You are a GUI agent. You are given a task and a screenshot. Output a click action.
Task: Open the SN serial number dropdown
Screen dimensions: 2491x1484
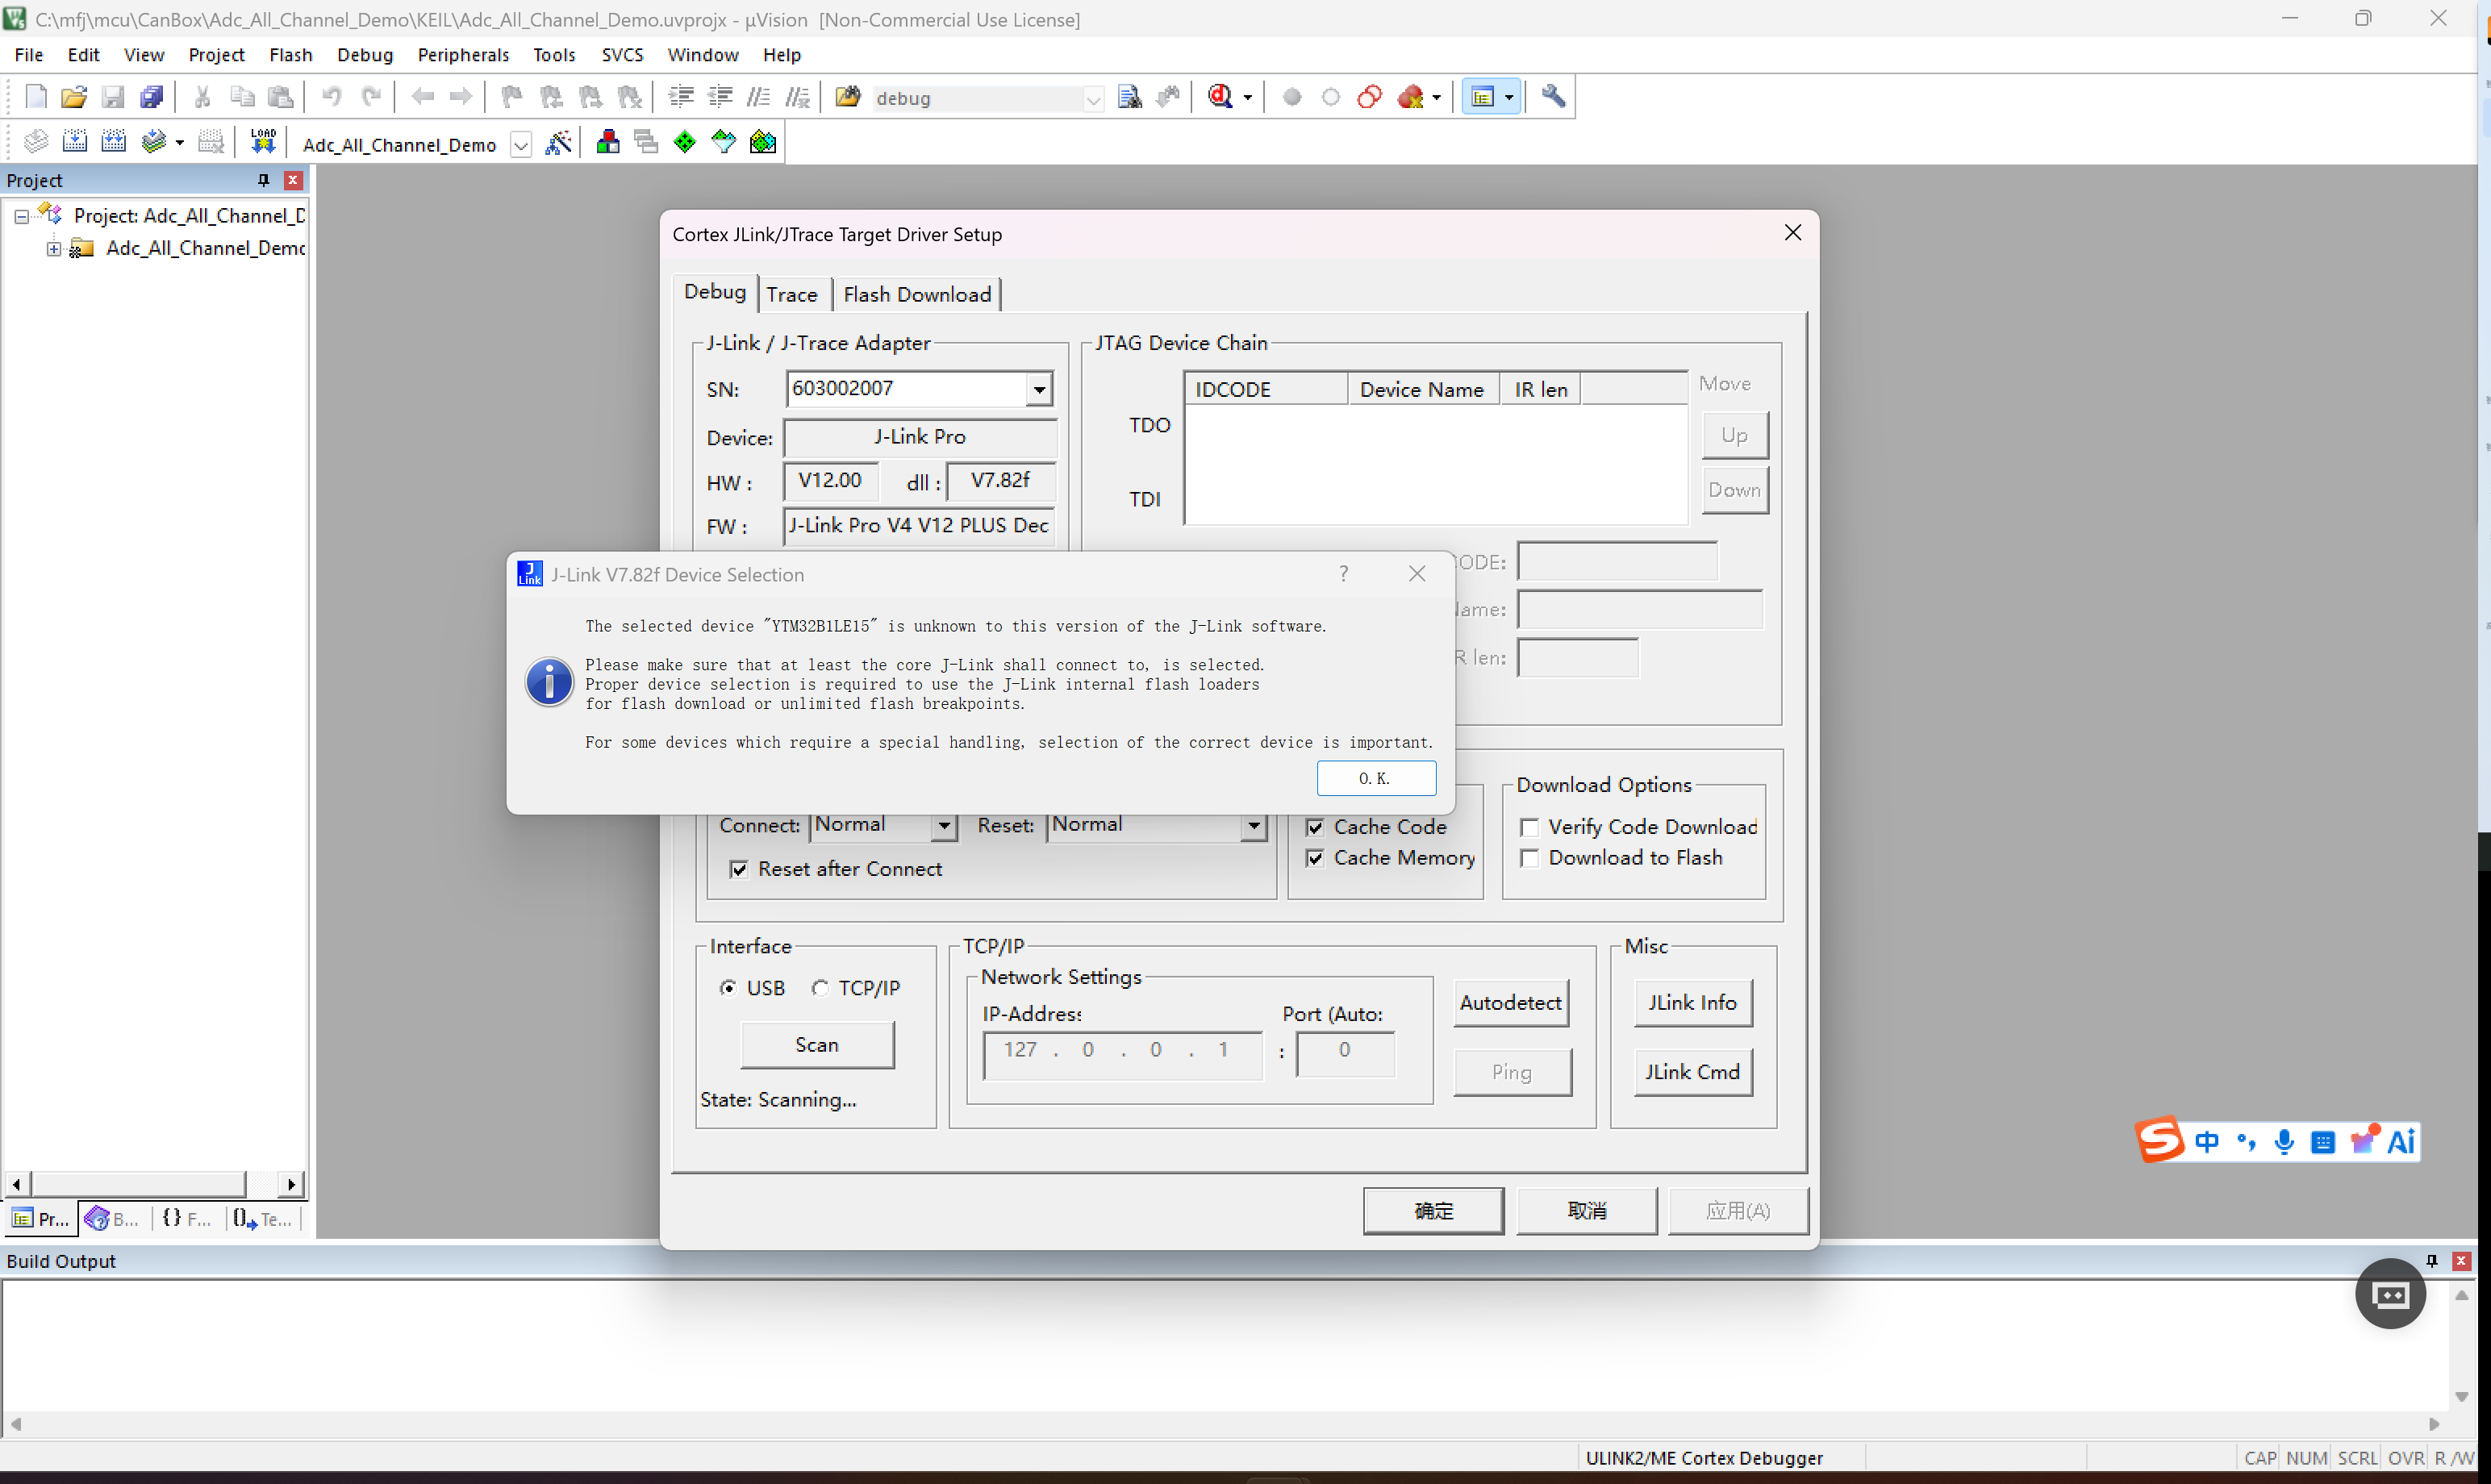coord(1040,389)
